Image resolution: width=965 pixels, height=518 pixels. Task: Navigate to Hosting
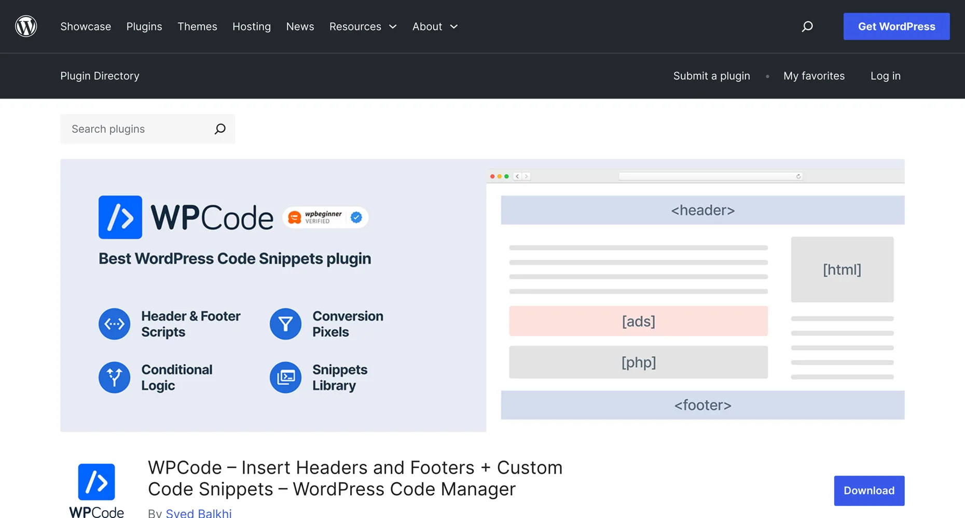(252, 26)
